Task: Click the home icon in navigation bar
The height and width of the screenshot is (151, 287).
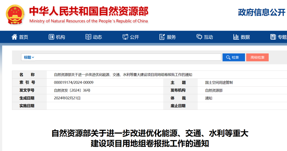Action: 14,37
